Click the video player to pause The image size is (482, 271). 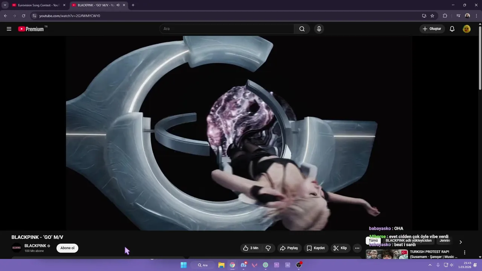tap(239, 133)
